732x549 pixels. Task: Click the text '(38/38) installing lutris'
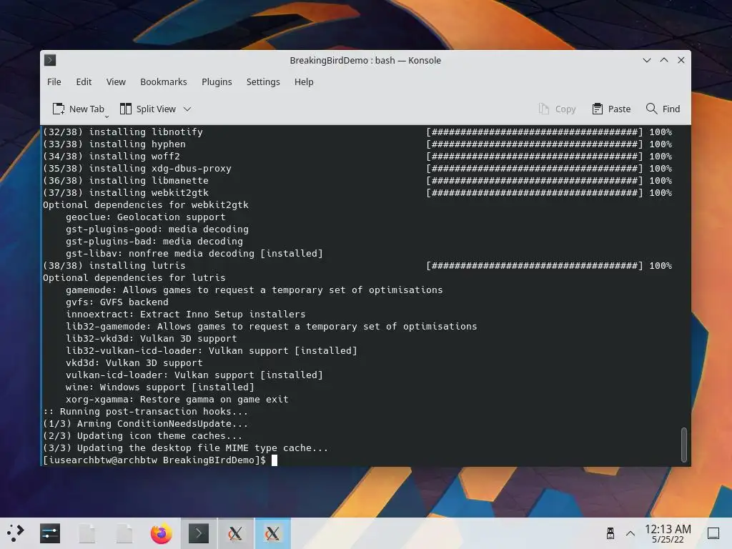point(114,266)
